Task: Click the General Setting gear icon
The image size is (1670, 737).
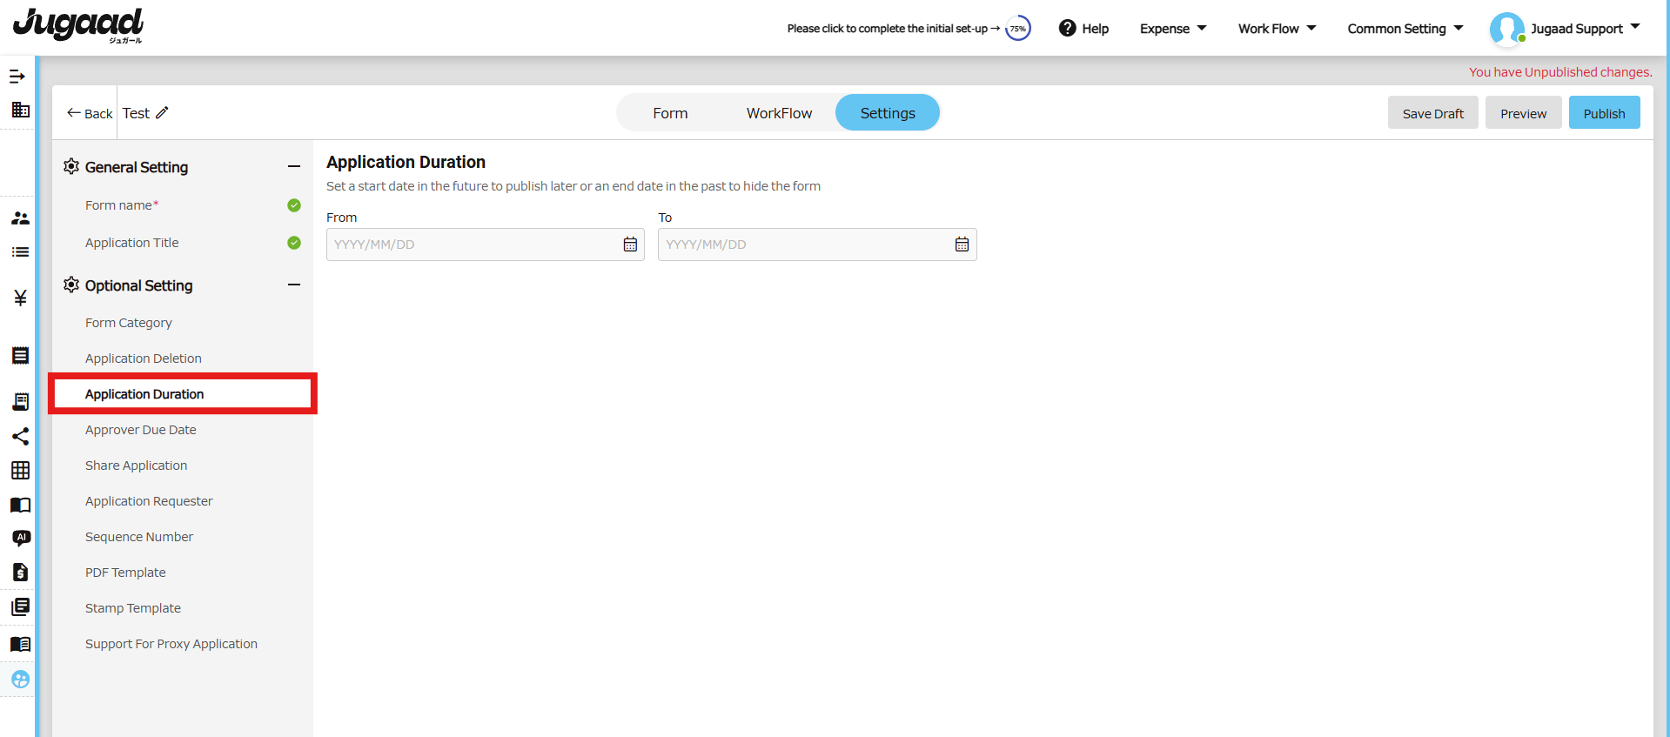Action: pos(71,166)
